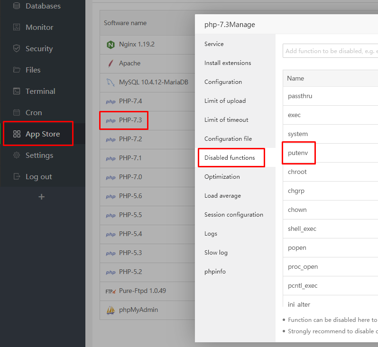Click the Log out icon
This screenshot has width=378, height=347.
click(x=17, y=177)
